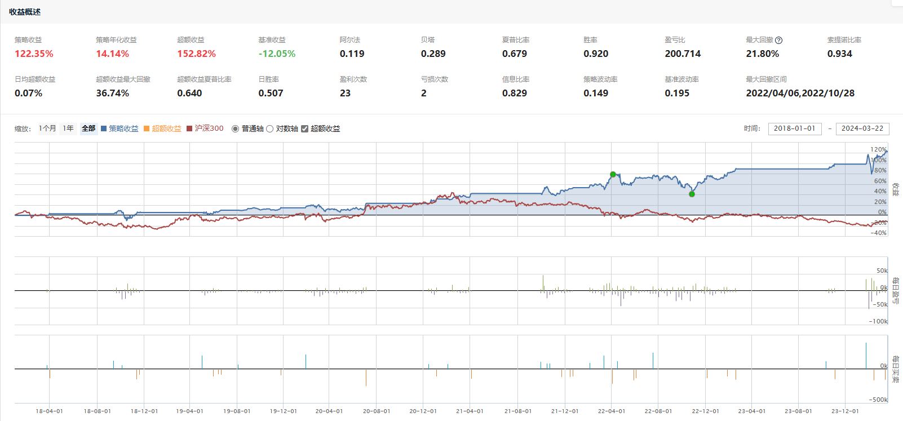Click the green drawdown end marker on chart
903x421 pixels.
pos(692,194)
